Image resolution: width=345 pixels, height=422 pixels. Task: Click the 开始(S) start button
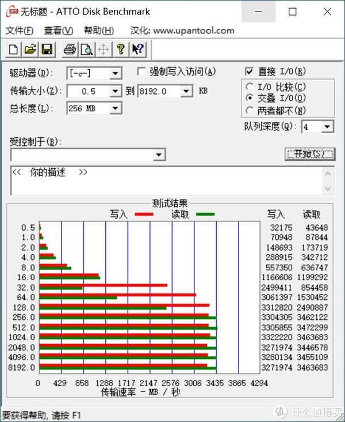[310, 154]
